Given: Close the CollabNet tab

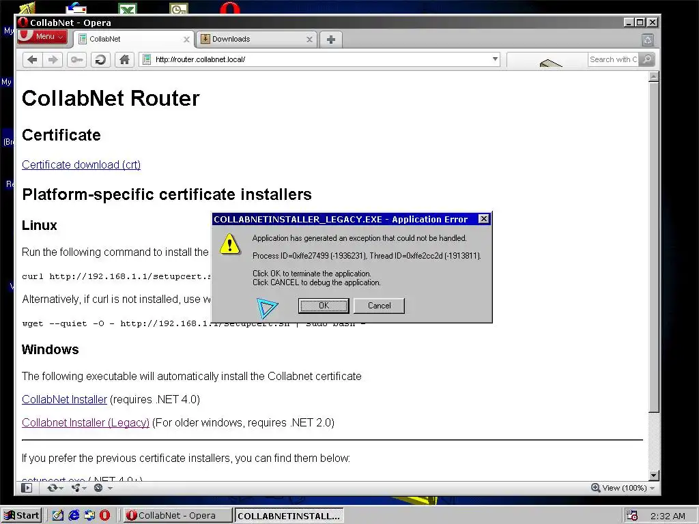Looking at the screenshot, I should (186, 39).
